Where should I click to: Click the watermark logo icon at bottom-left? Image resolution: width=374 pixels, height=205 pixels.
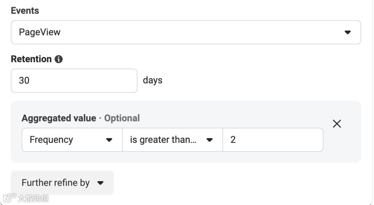(9, 198)
